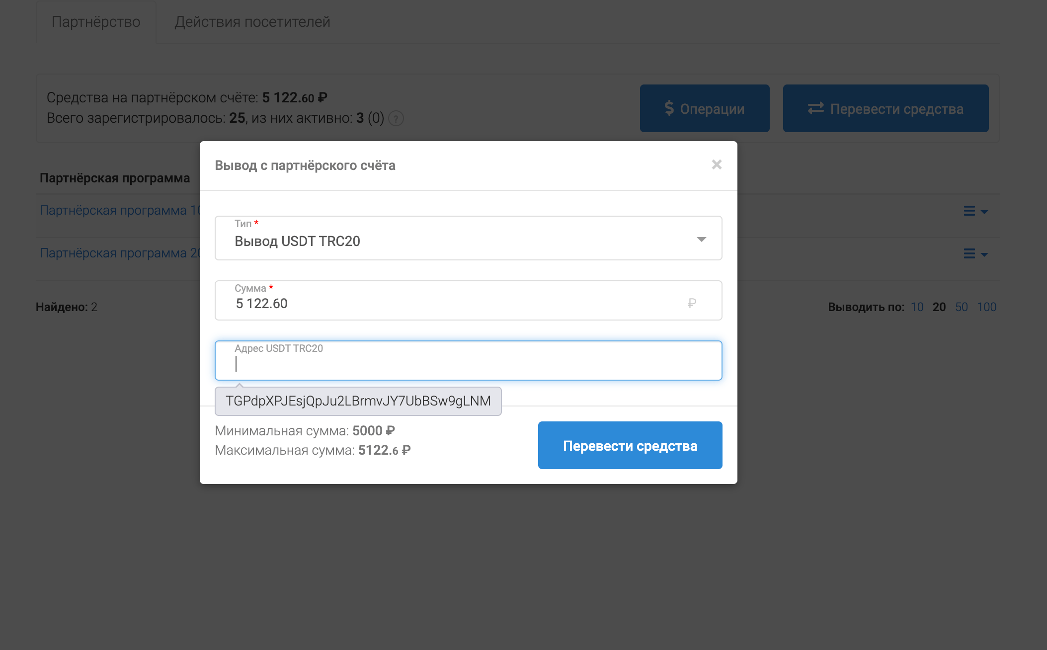Viewport: 1047px width, 650px height.
Task: Click the question mark help icon
Action: 396,119
